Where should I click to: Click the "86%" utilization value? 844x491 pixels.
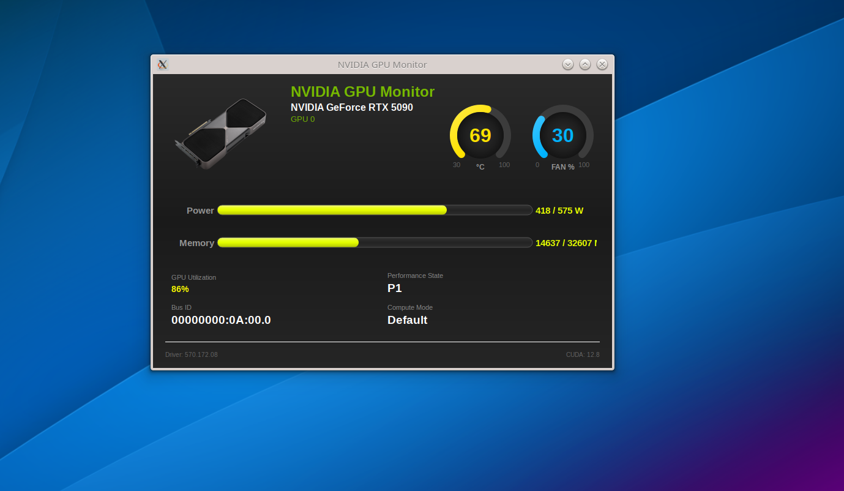[180, 289]
